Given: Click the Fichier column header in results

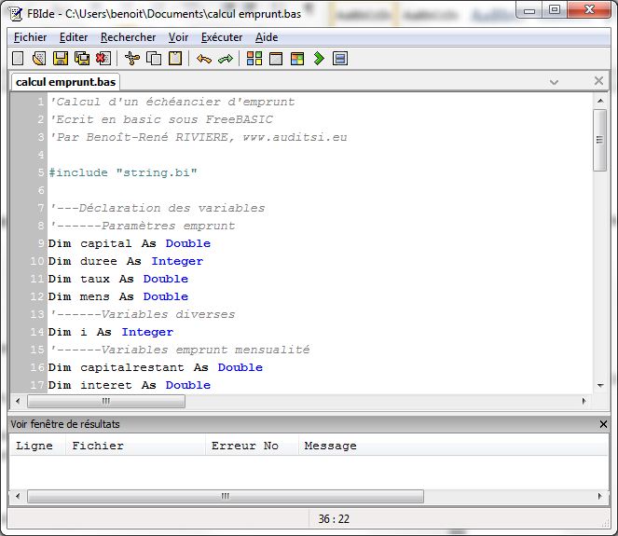Looking at the screenshot, I should [135, 446].
